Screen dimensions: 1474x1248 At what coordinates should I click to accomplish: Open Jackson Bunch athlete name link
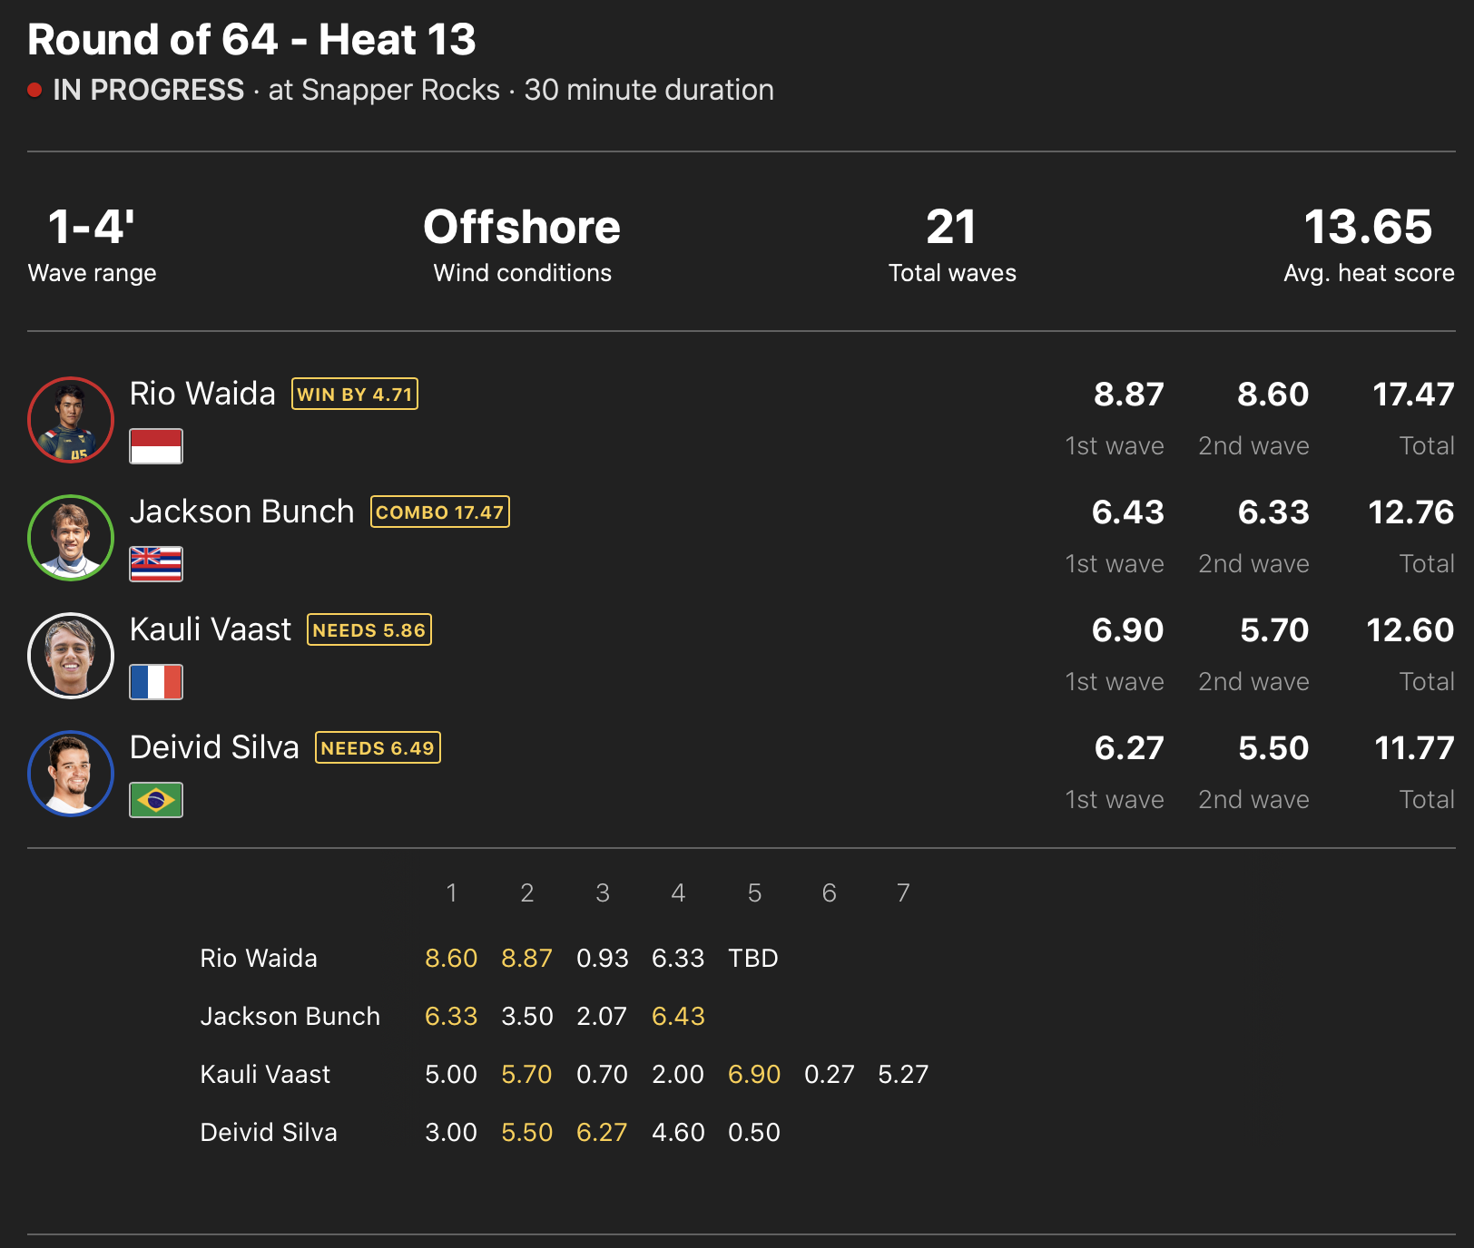click(x=241, y=512)
